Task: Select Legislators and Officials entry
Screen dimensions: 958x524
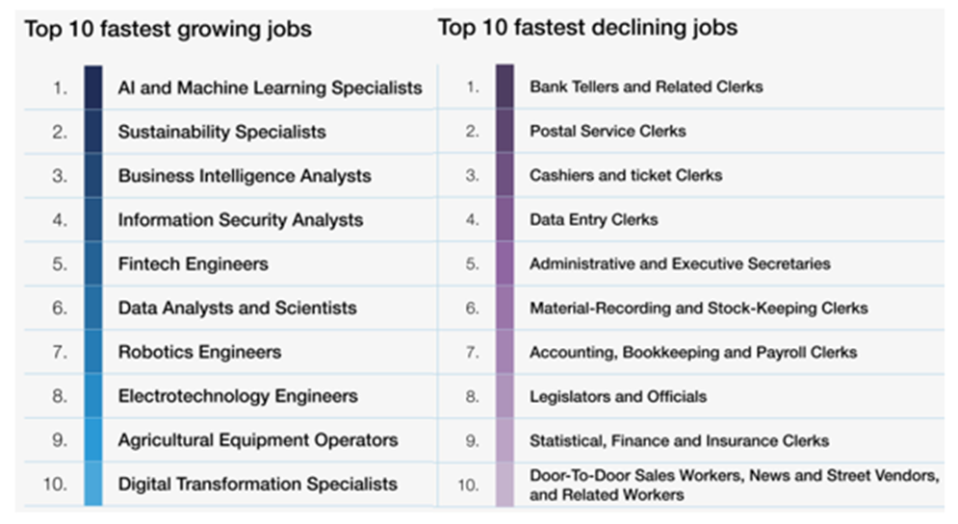Action: (618, 396)
